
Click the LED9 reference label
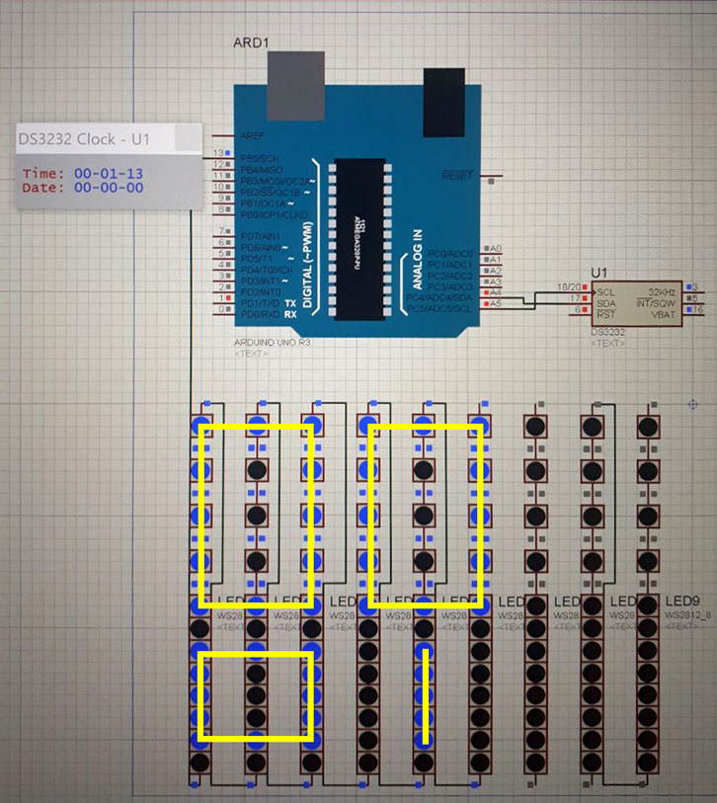[x=682, y=601]
